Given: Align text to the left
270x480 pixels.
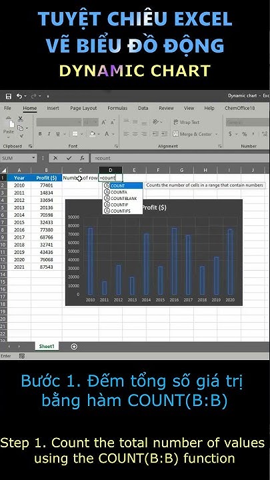Looking at the screenshot, I should tap(126, 134).
